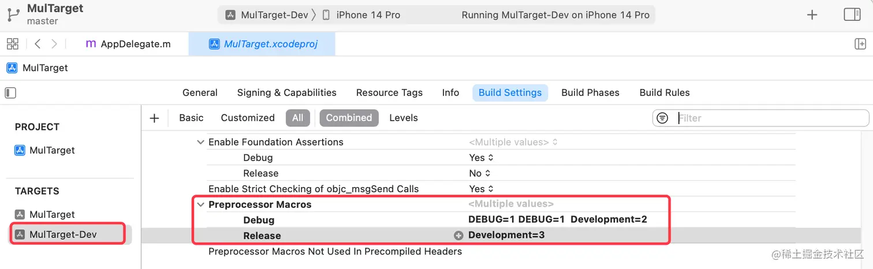
Task: Click the plus icon on the Release macro row
Action: 459,236
